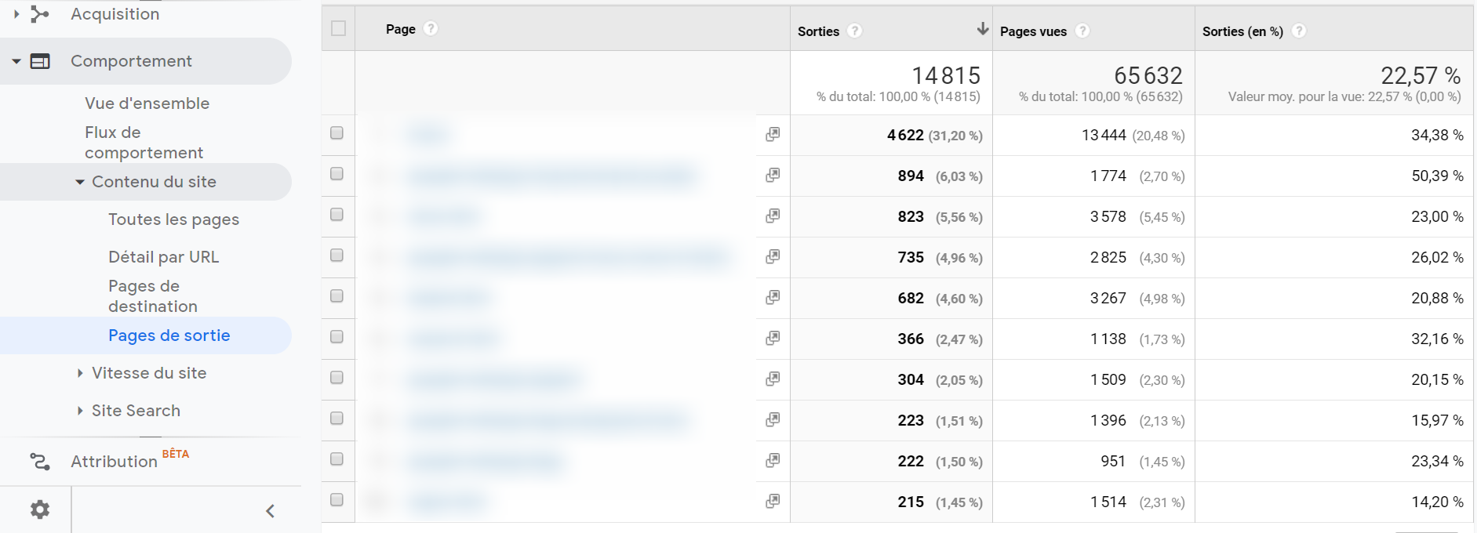This screenshot has width=1477, height=533.
Task: Open the admin settings gear icon
Action: (x=39, y=509)
